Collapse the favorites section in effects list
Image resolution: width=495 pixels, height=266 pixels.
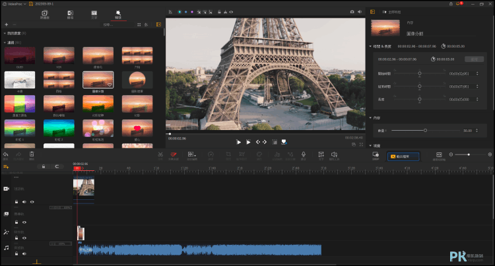tap(5, 33)
